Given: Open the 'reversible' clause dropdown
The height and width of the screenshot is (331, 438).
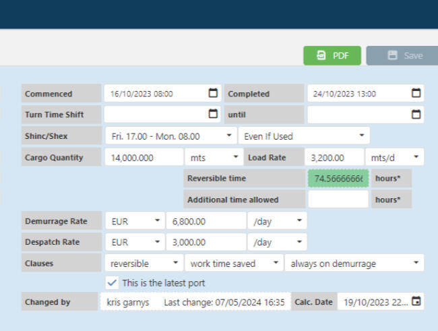Looking at the screenshot, I should [143, 263].
